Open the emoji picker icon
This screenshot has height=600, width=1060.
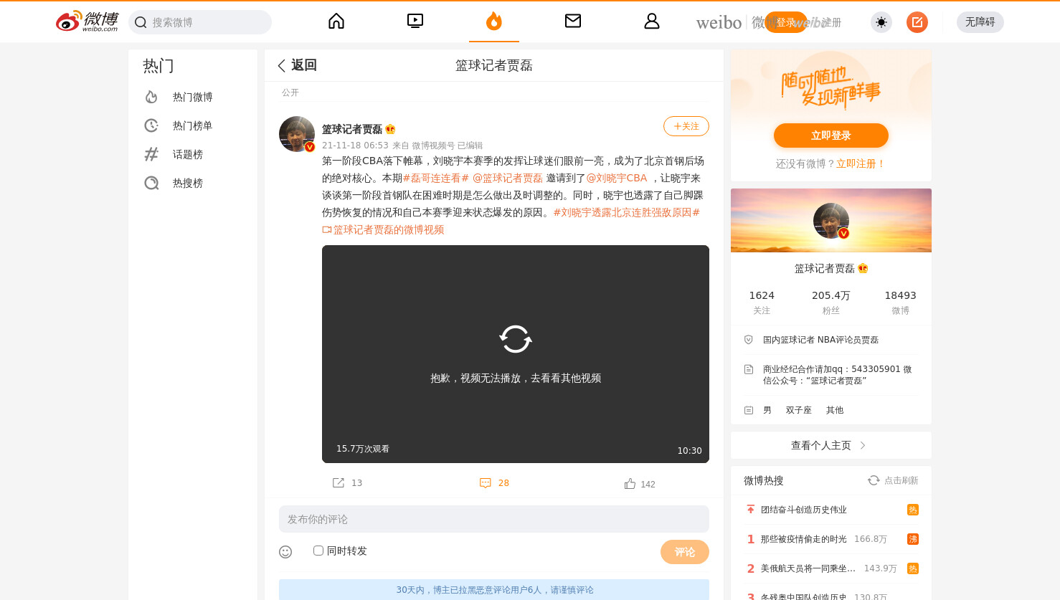pos(285,551)
